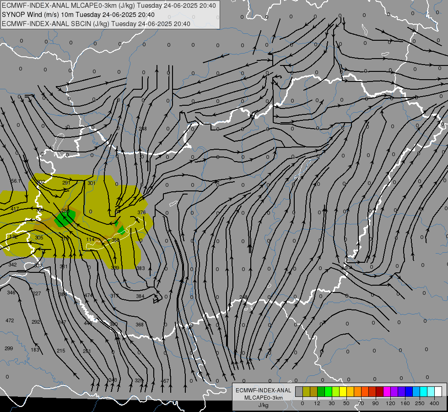This screenshot has height=412, width=448.
Task: Click the SBCIN title line
Action: click(x=96, y=24)
